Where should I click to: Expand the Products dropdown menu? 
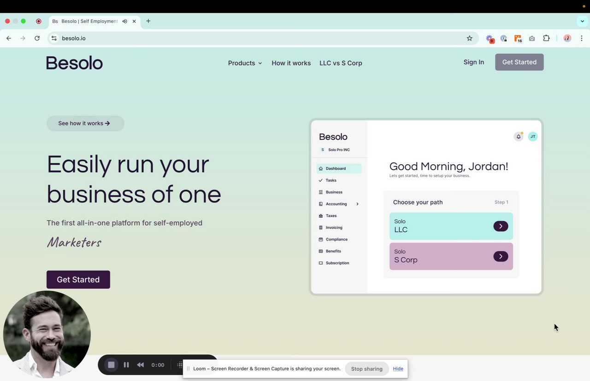245,63
